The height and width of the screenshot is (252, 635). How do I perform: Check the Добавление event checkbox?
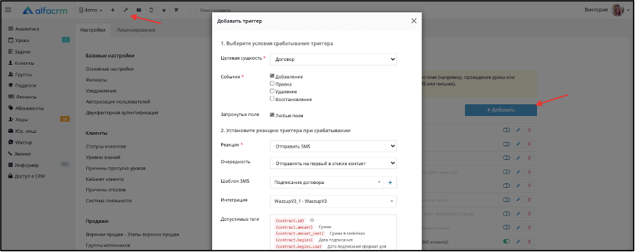tap(272, 76)
